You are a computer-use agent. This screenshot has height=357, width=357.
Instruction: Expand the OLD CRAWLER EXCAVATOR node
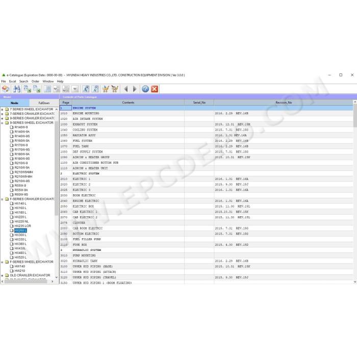[2, 275]
